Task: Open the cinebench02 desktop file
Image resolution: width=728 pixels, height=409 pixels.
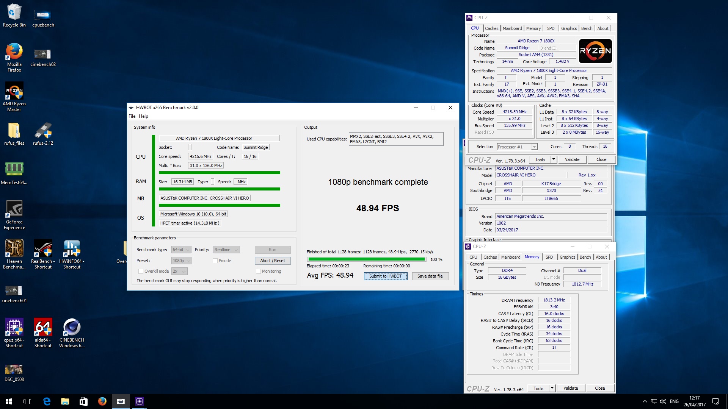Action: 43,58
